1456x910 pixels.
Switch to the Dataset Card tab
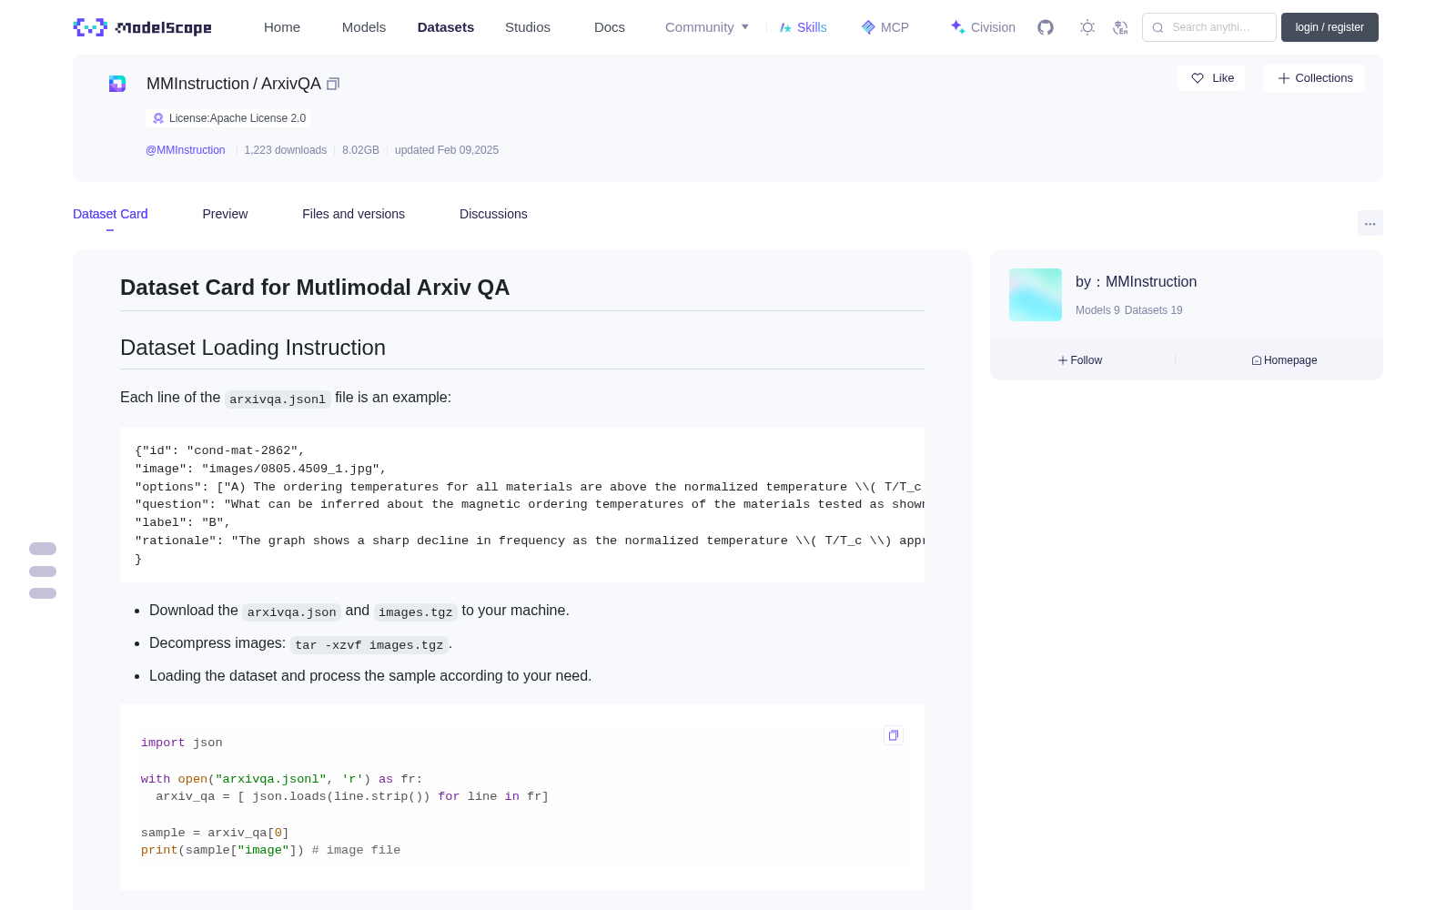pyautogui.click(x=110, y=214)
